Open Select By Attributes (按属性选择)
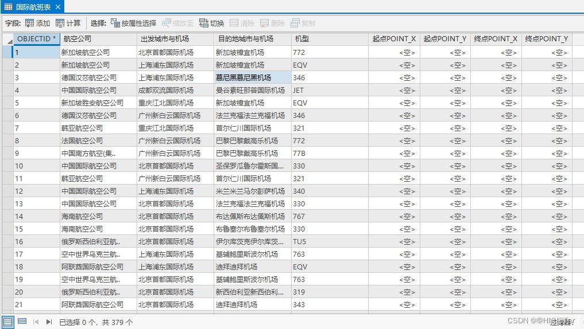584x329 pixels. coord(133,23)
